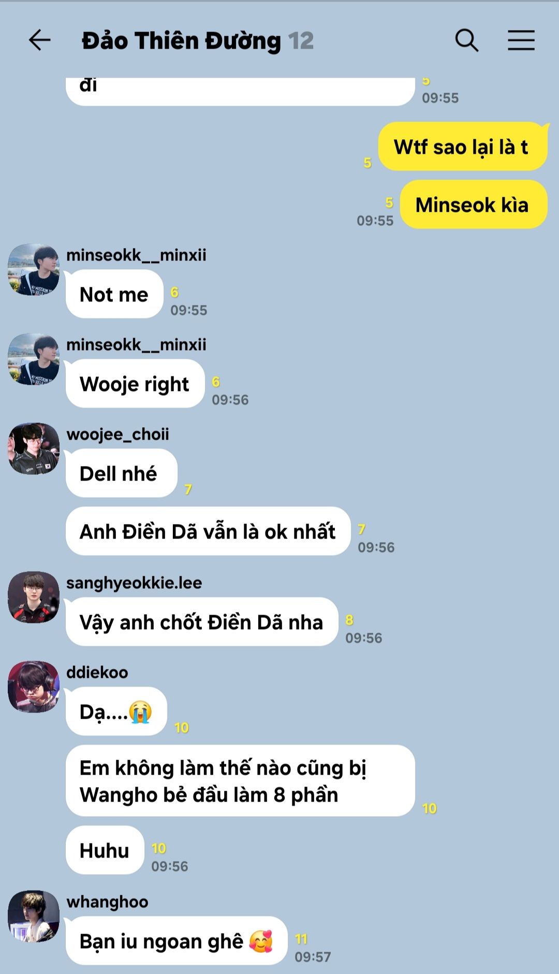Tap the 'Wooje right' message bubble
The image size is (559, 974).
[x=135, y=384]
